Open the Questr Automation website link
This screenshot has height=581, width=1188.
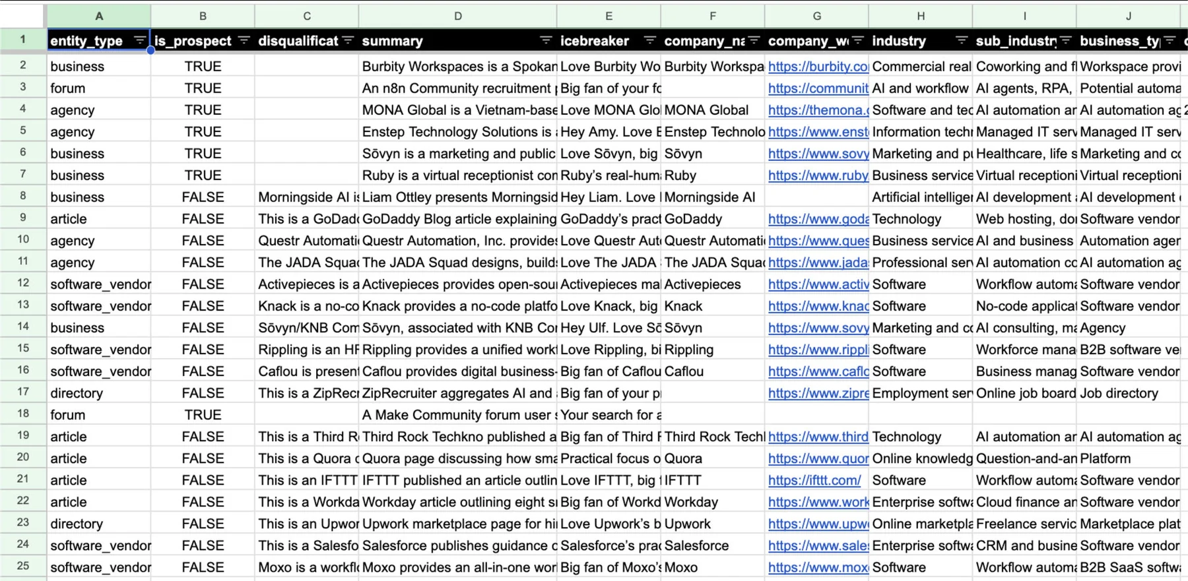(818, 240)
